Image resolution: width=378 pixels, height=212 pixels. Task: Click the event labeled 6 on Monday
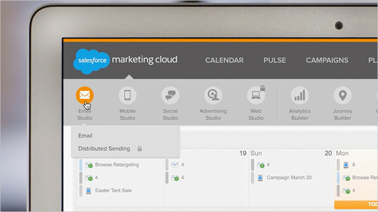(353, 165)
